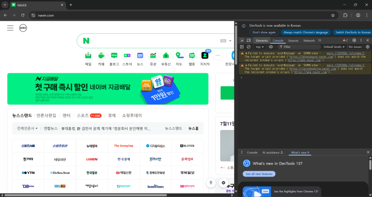
Task: Open the DevTools customize three-dot menu
Action: (361, 40)
